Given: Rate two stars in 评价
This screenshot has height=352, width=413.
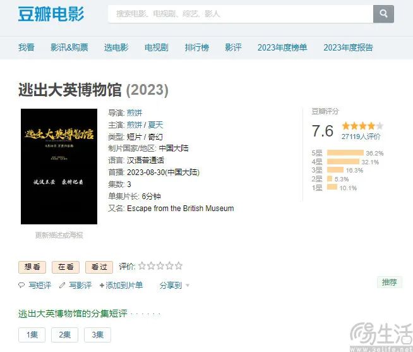Looking at the screenshot, I should 151,266.
